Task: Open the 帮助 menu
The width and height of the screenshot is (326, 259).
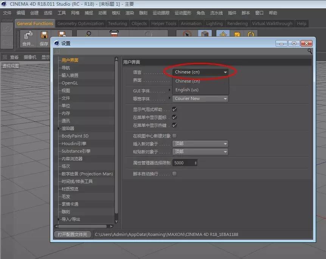Action: pos(273,13)
